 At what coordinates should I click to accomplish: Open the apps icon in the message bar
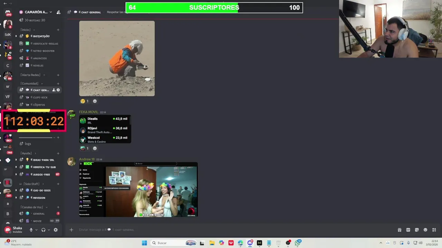coord(434,230)
